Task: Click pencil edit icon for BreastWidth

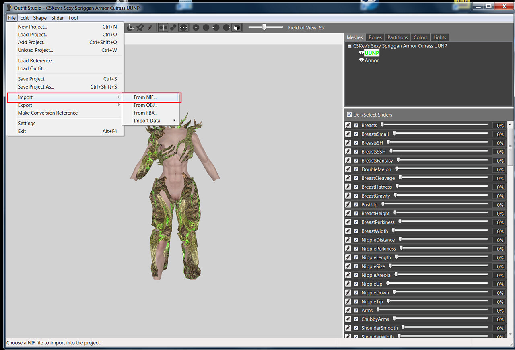Action: tap(348, 231)
